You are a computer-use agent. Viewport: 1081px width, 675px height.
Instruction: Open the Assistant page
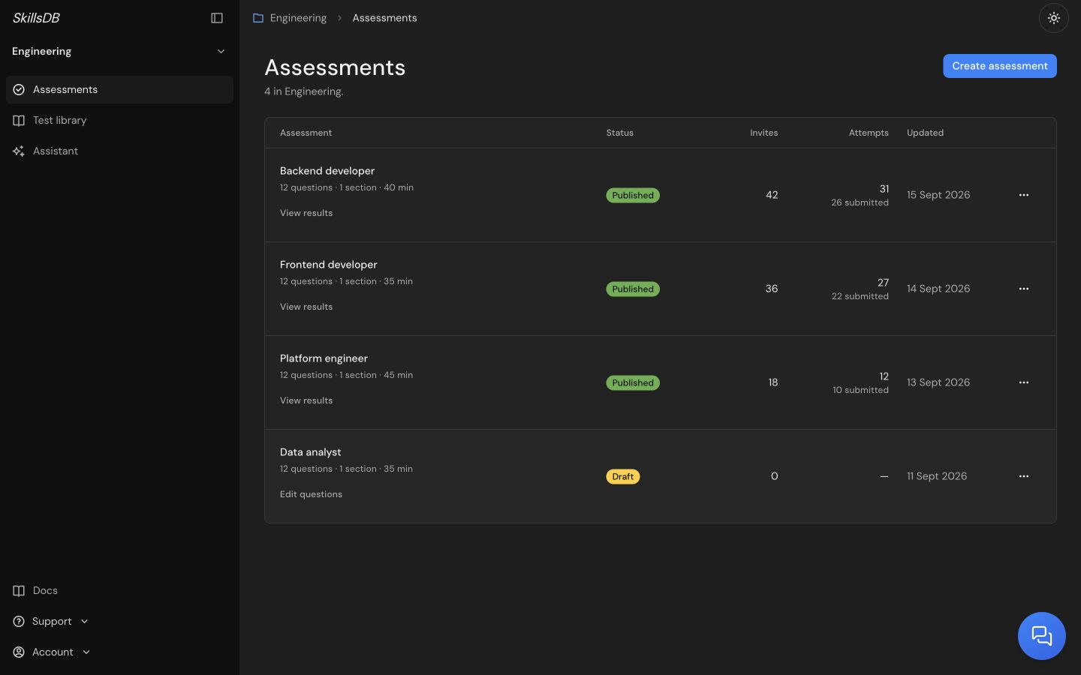119,151
